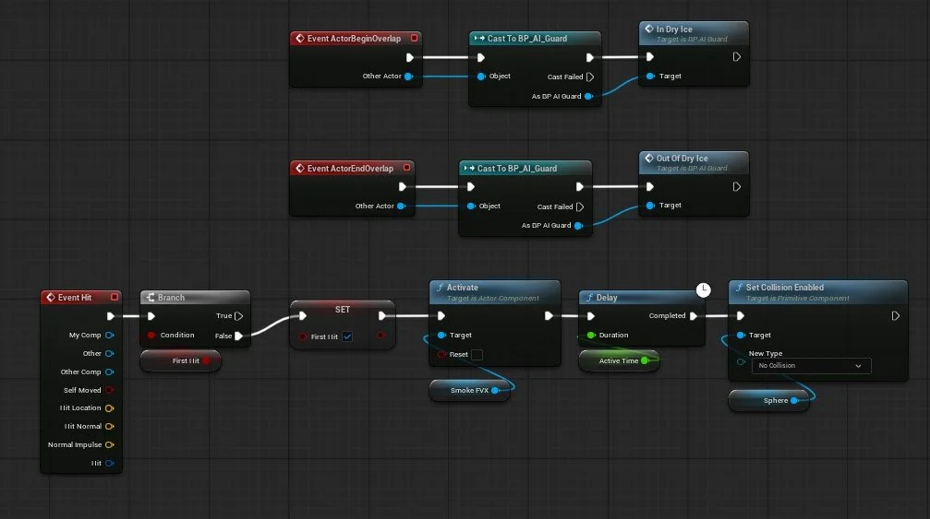Click Event Hit 'Hit' result pin

[x=109, y=463]
